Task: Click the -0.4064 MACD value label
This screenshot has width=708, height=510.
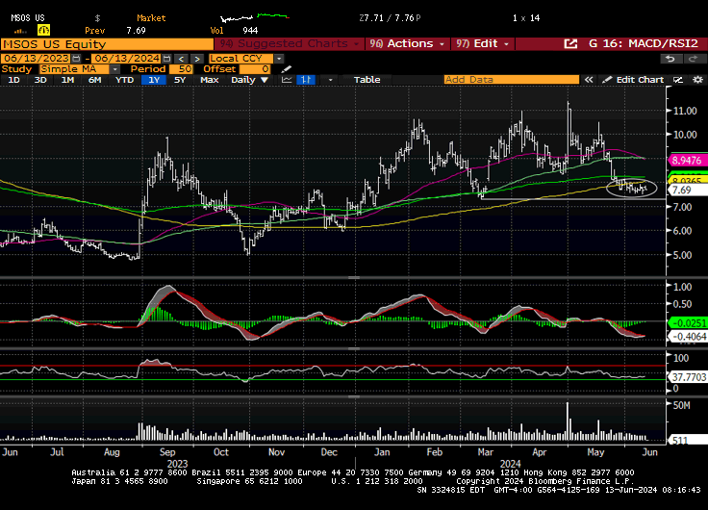Action: 689,337
